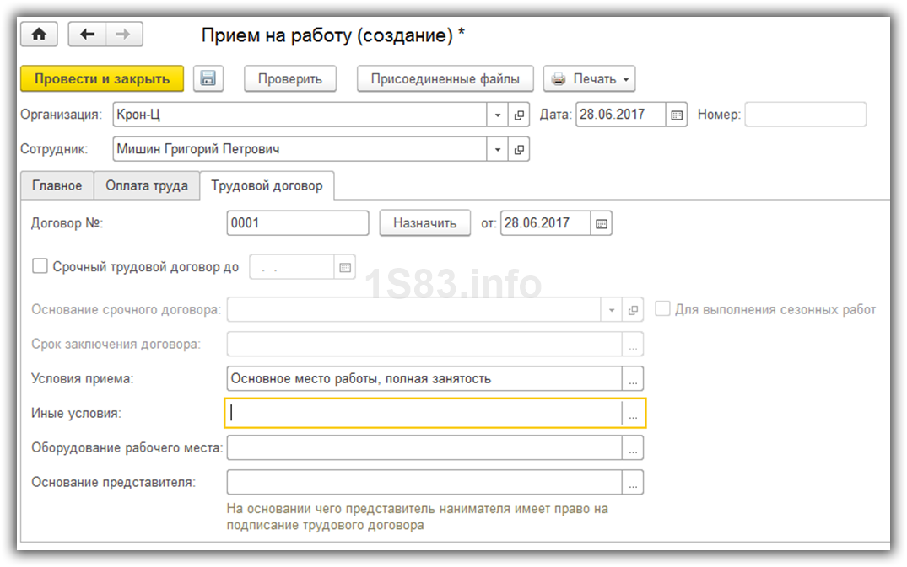The width and height of the screenshot is (907, 567).
Task: Open the Печать dropdown menu
Action: (x=589, y=79)
